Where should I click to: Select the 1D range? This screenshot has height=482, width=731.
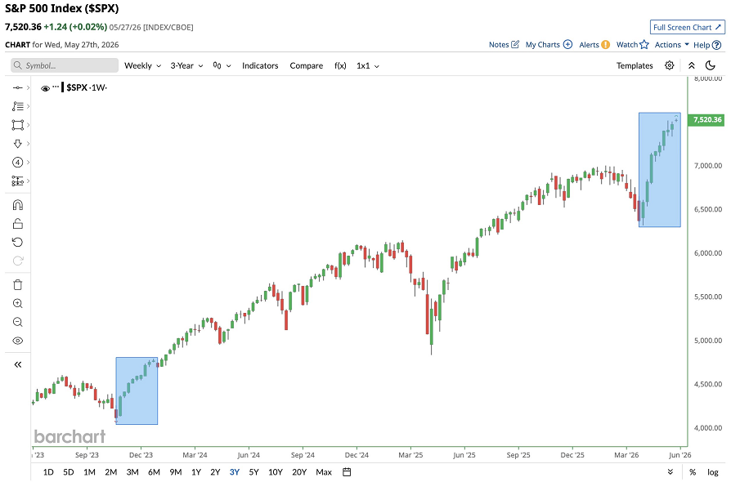[48, 472]
